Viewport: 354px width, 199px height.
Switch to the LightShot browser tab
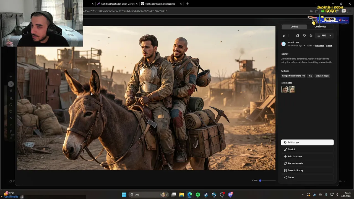(118, 4)
